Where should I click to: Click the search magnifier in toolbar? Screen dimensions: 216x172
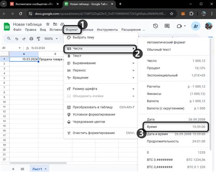(9, 39)
